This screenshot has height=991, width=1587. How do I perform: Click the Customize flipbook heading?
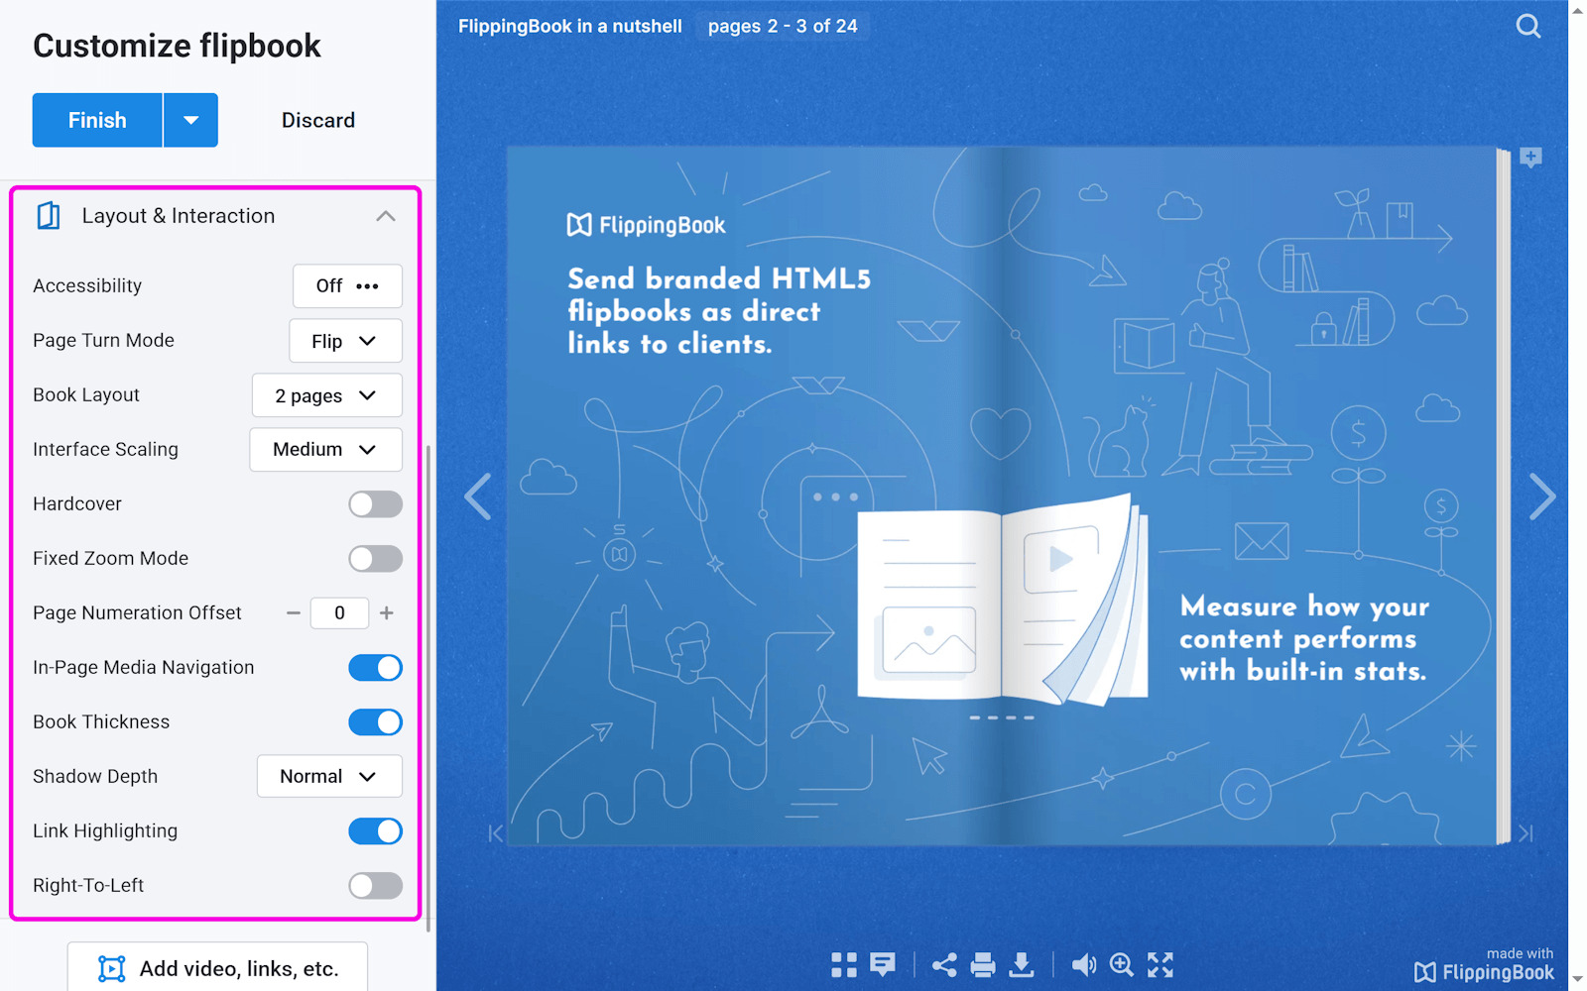178,46
